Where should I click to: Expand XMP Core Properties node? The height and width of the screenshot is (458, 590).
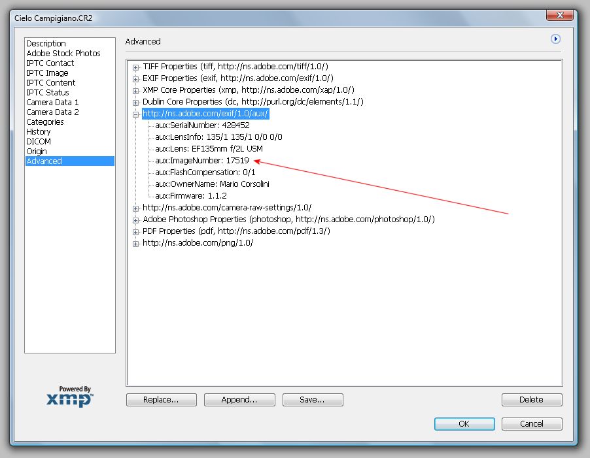(136, 90)
